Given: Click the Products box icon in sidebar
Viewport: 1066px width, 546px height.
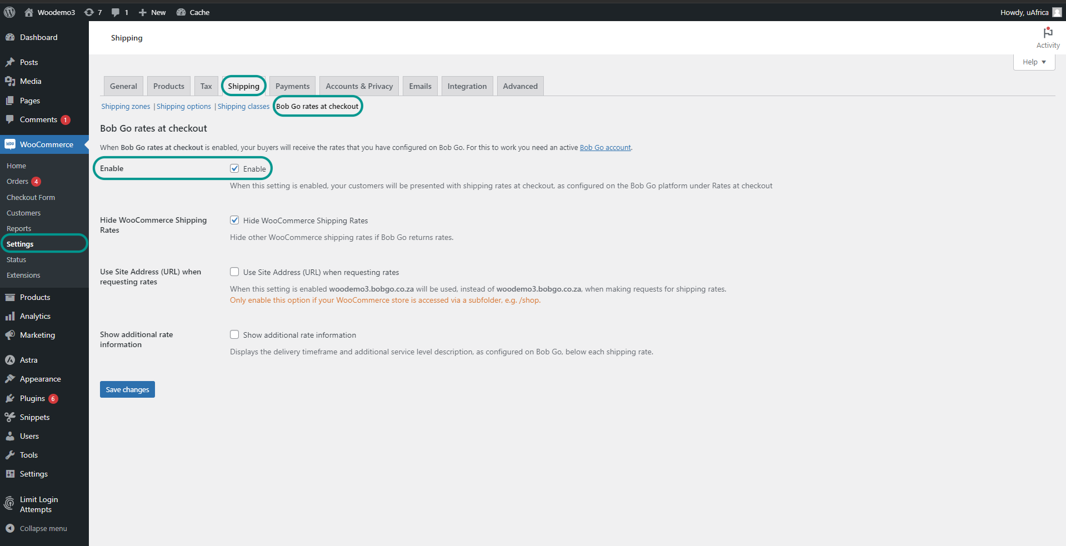Looking at the screenshot, I should [x=10, y=297].
